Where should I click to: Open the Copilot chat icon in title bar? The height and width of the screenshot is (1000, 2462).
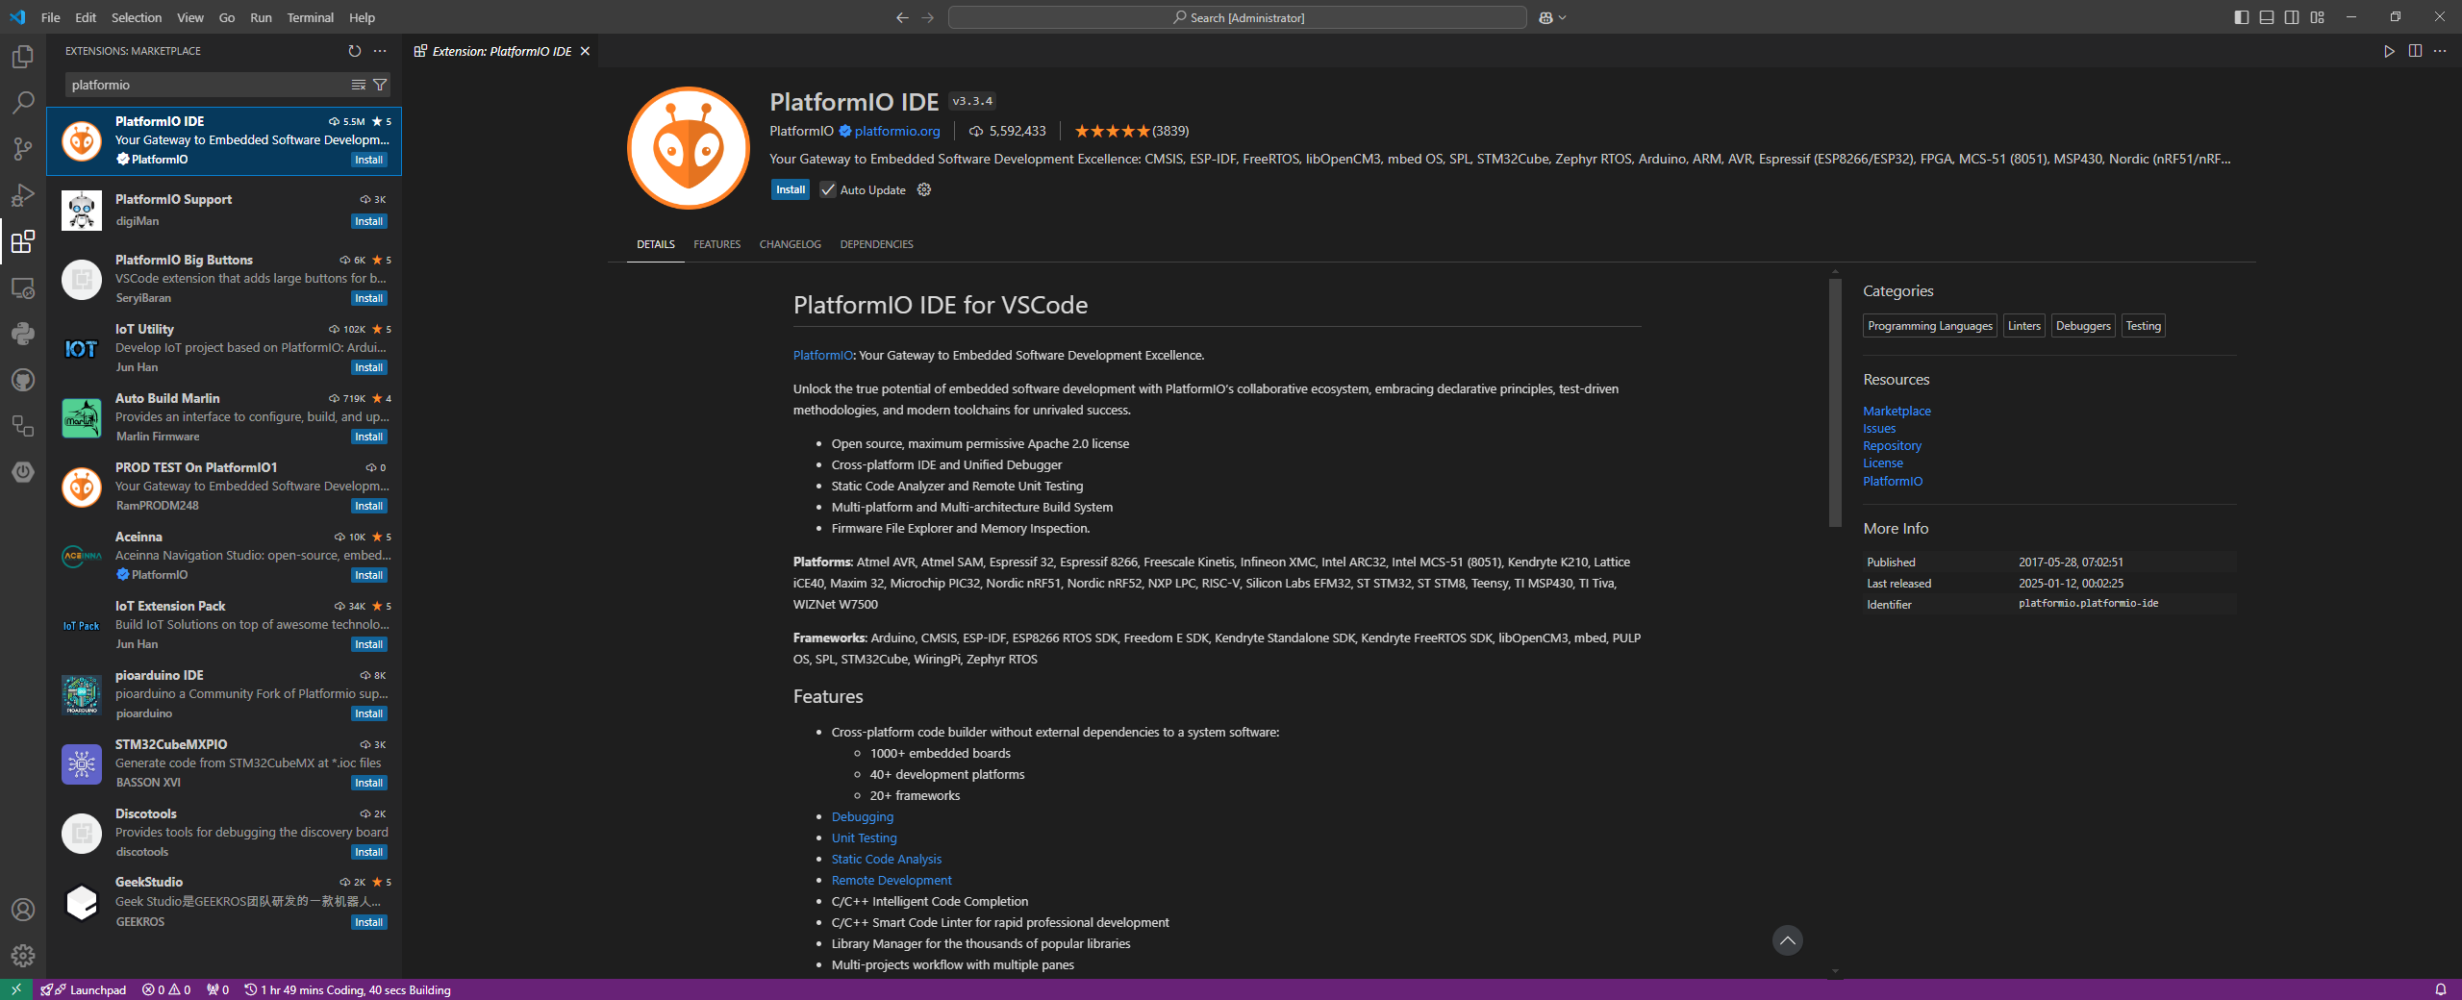[1545, 17]
